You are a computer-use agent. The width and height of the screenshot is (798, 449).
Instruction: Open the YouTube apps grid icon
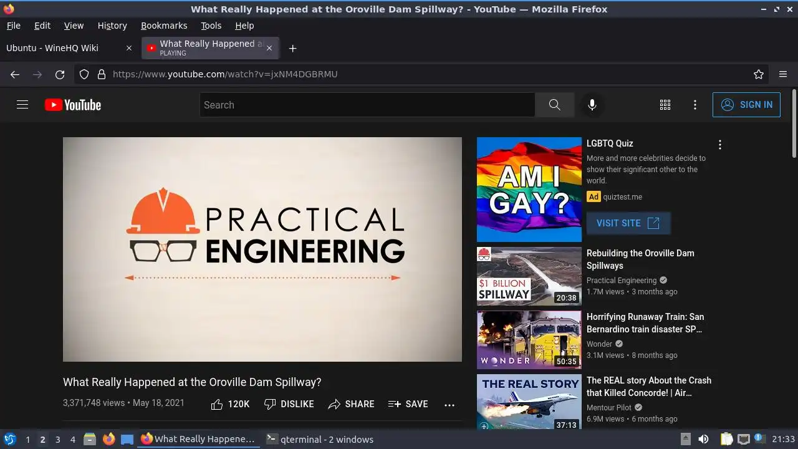point(665,105)
